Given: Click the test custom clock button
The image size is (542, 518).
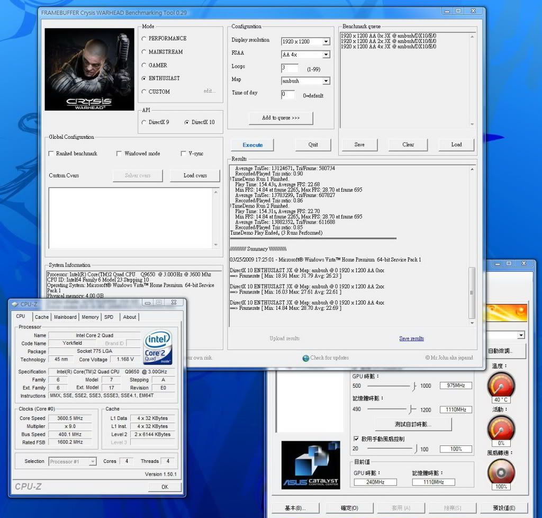Looking at the screenshot, I should tap(413, 424).
